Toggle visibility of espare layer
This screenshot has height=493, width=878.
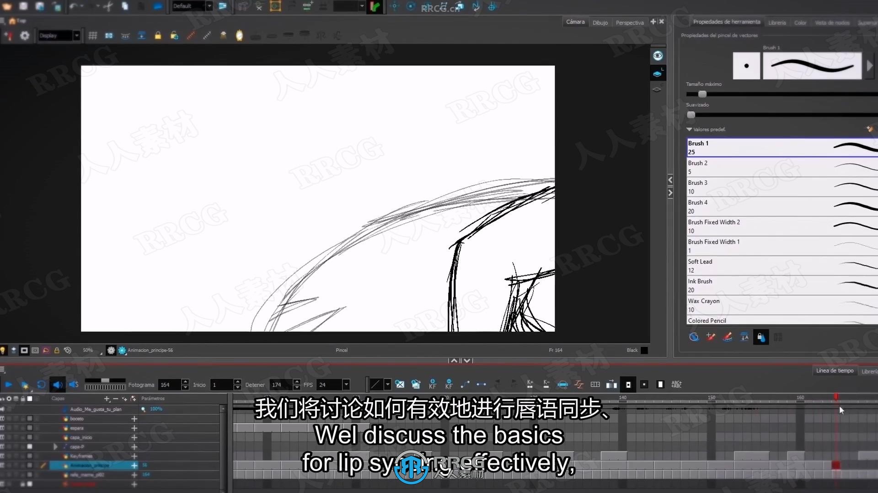click(29, 428)
